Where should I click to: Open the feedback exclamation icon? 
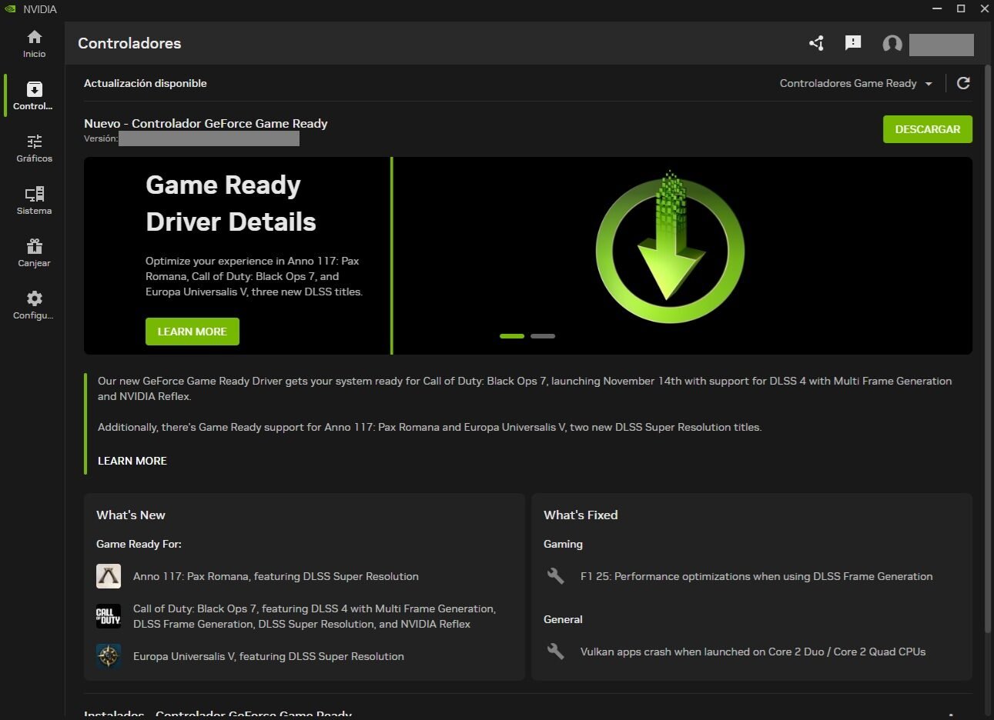coord(852,44)
